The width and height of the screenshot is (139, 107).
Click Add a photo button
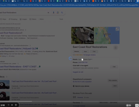pyautogui.click(x=113, y=103)
